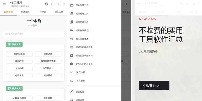Image resolution: width=202 pixels, height=101 pixels.
Task: Click the 系统设置快速跳转 shortcut icon
Action: [72, 56]
